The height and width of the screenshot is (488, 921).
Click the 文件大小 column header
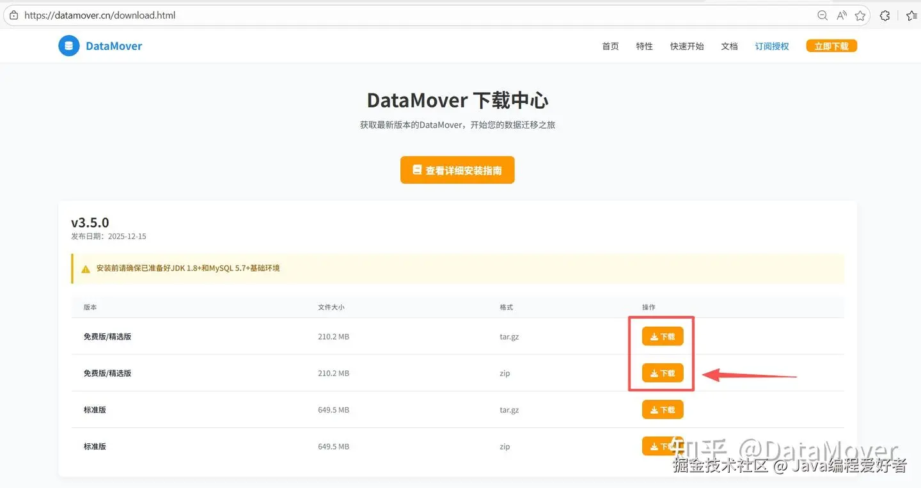click(331, 308)
